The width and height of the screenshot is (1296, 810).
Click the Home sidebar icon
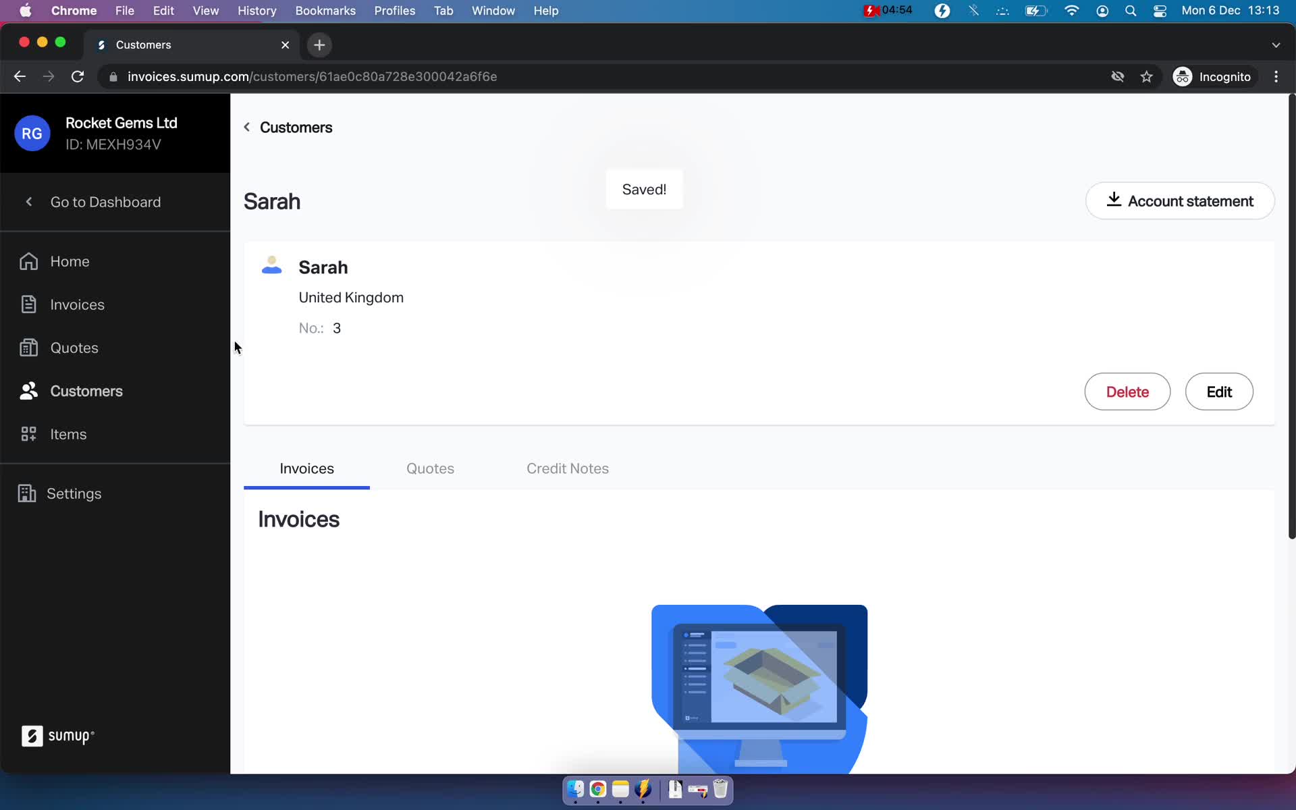28,261
